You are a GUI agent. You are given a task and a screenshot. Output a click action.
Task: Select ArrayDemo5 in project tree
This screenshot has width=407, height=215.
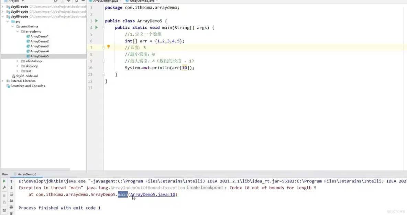pos(40,56)
